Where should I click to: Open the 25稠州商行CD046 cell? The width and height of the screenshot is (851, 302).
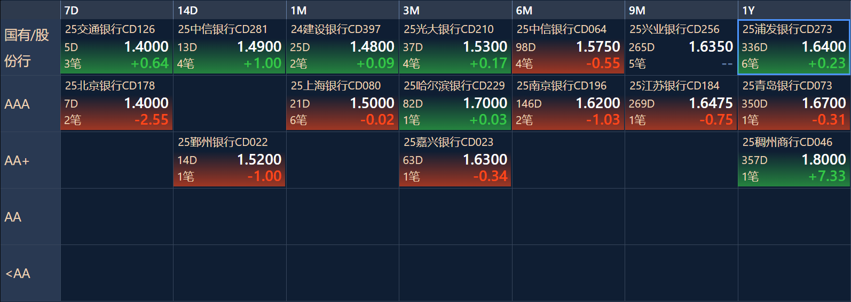[794, 160]
